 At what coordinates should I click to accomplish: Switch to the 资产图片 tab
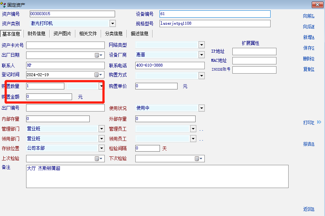(x=62, y=34)
